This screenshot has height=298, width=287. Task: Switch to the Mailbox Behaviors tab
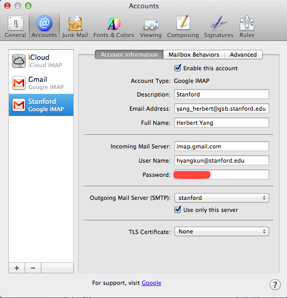194,55
